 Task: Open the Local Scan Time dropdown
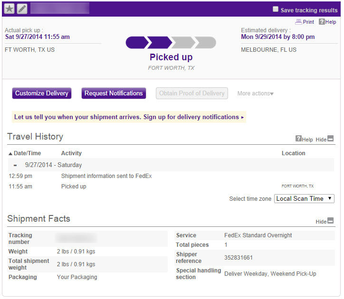[304, 198]
